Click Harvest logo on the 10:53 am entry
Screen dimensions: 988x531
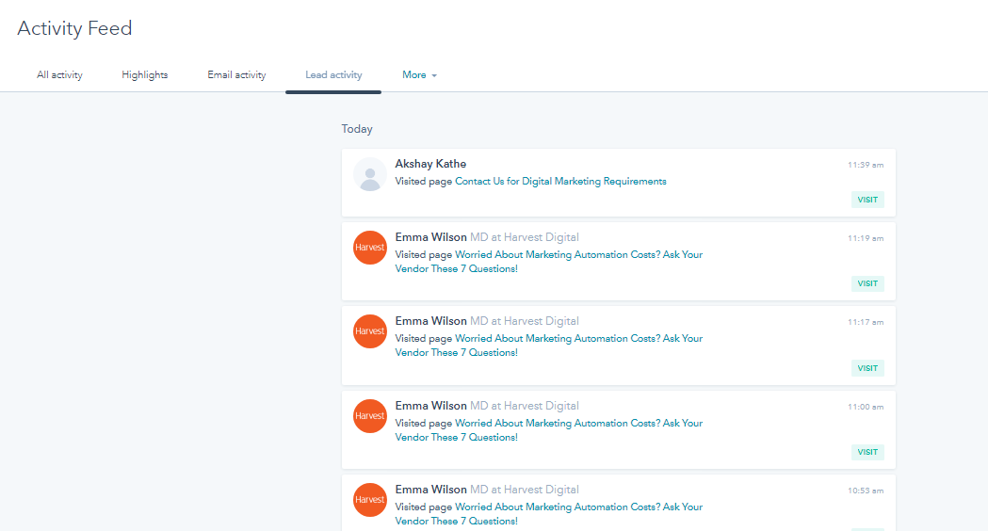pyautogui.click(x=370, y=500)
